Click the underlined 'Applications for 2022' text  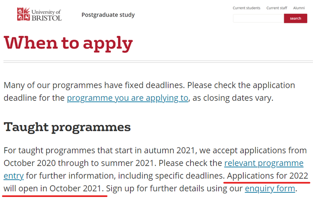[x=267, y=176]
